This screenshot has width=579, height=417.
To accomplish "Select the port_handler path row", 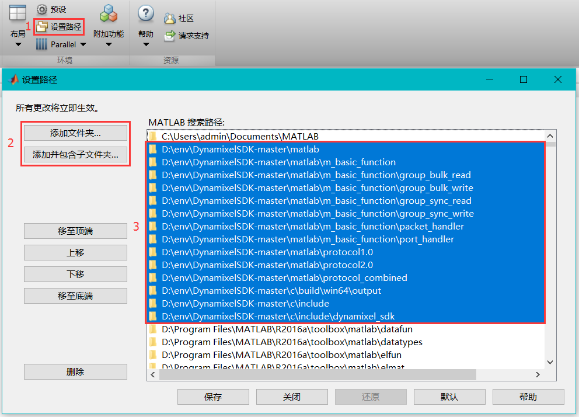I will pos(346,239).
